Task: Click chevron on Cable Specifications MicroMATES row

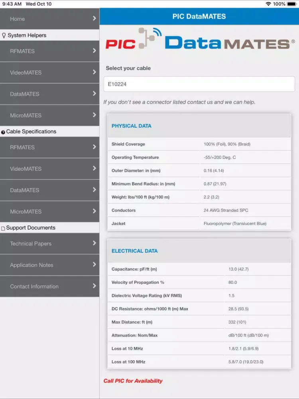Action: click(x=94, y=211)
